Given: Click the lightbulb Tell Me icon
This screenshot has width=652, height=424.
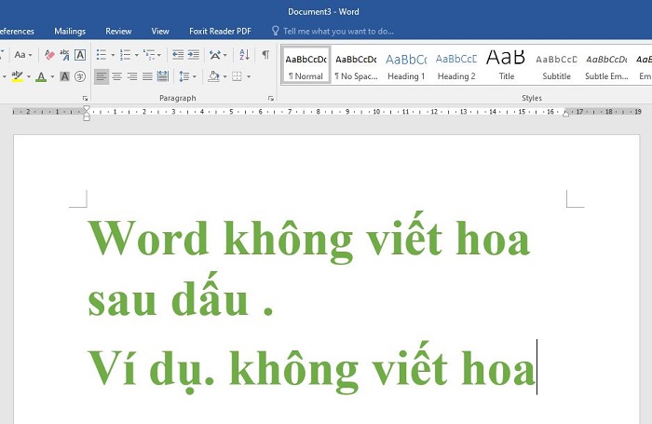Looking at the screenshot, I should click(276, 31).
